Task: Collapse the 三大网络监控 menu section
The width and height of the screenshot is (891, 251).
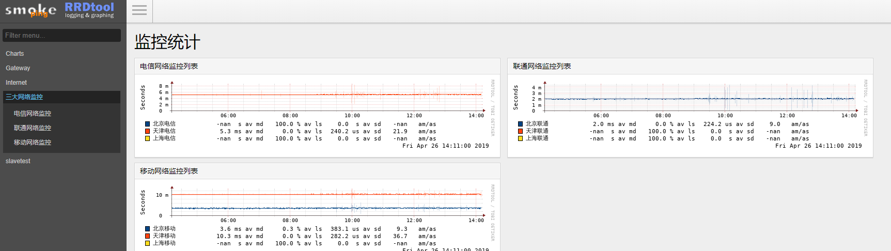Action: pos(24,97)
